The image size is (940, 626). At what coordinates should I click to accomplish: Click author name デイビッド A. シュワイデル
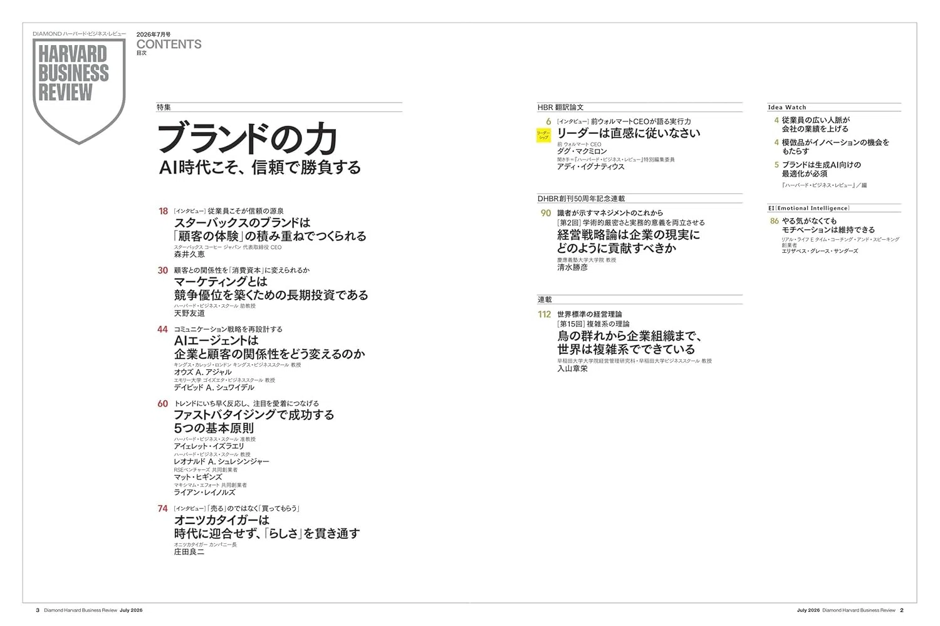pos(214,387)
